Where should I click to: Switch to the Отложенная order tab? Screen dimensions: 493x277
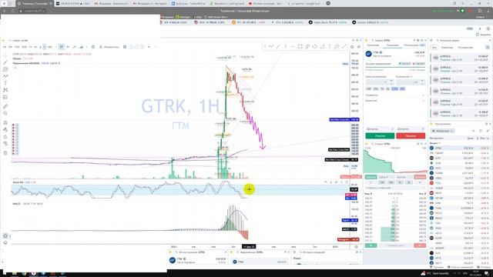click(x=411, y=45)
